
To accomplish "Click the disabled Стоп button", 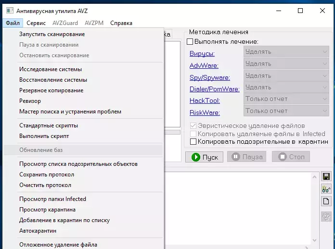I will tap(291, 157).
